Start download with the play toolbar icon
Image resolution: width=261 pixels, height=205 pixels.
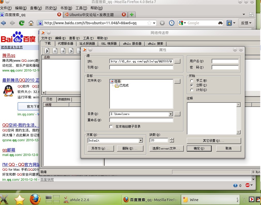(47, 51)
